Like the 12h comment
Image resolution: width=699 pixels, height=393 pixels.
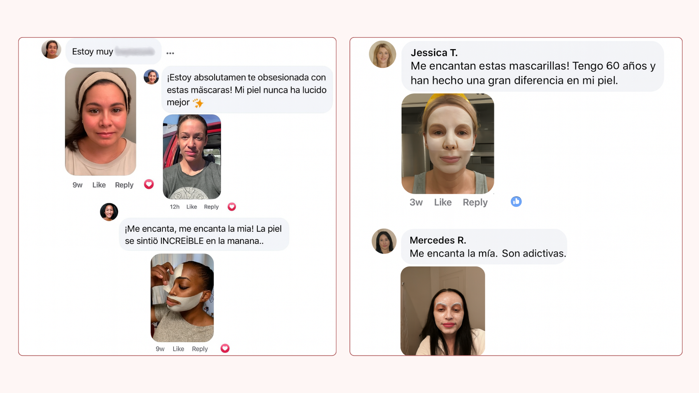point(191,207)
